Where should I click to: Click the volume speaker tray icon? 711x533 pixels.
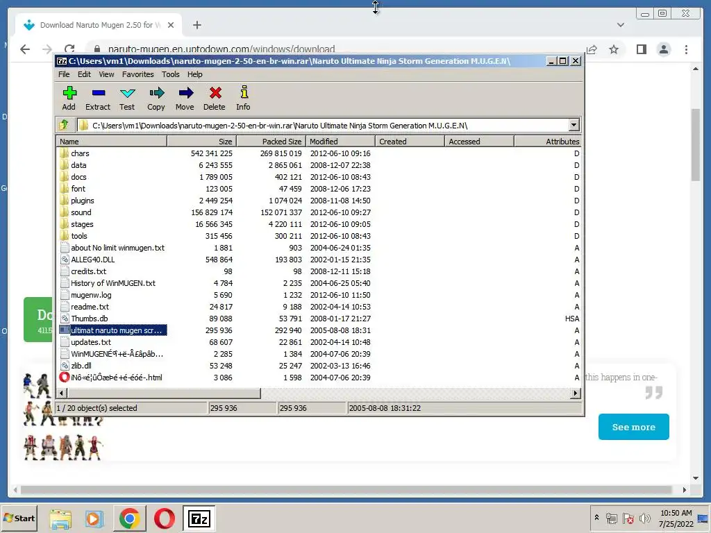click(x=644, y=518)
